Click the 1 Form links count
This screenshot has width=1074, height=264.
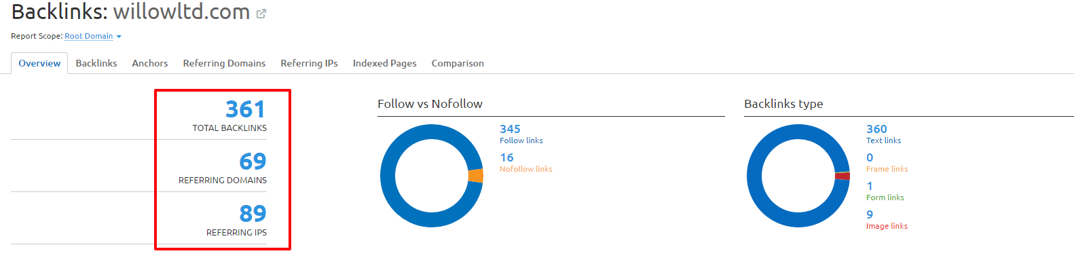(x=870, y=186)
